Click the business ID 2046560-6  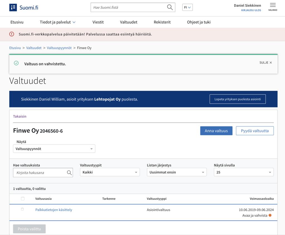[x=51, y=131]
